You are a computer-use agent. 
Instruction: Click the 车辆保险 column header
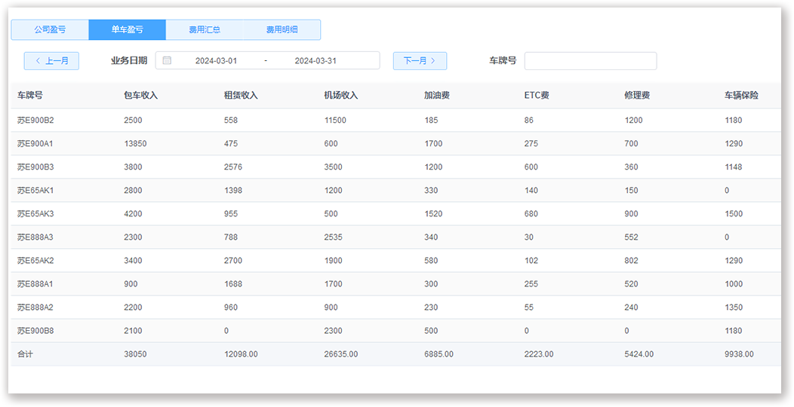(741, 96)
